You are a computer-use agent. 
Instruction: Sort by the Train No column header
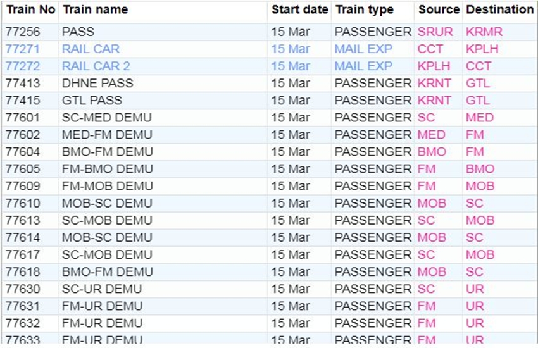[x=30, y=10]
